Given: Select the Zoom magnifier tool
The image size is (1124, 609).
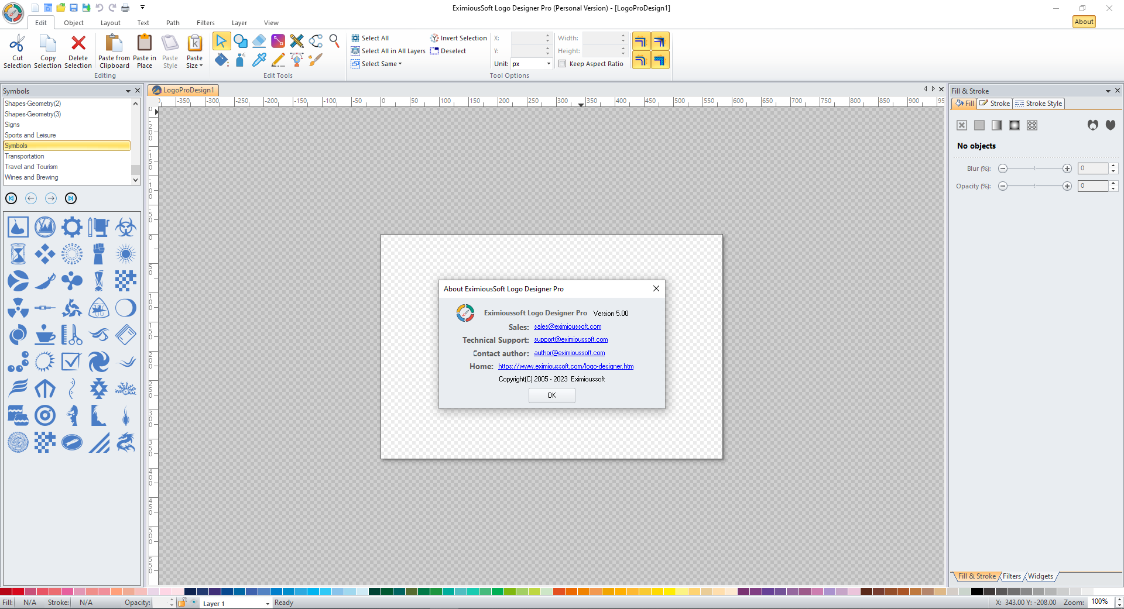Looking at the screenshot, I should 334,41.
